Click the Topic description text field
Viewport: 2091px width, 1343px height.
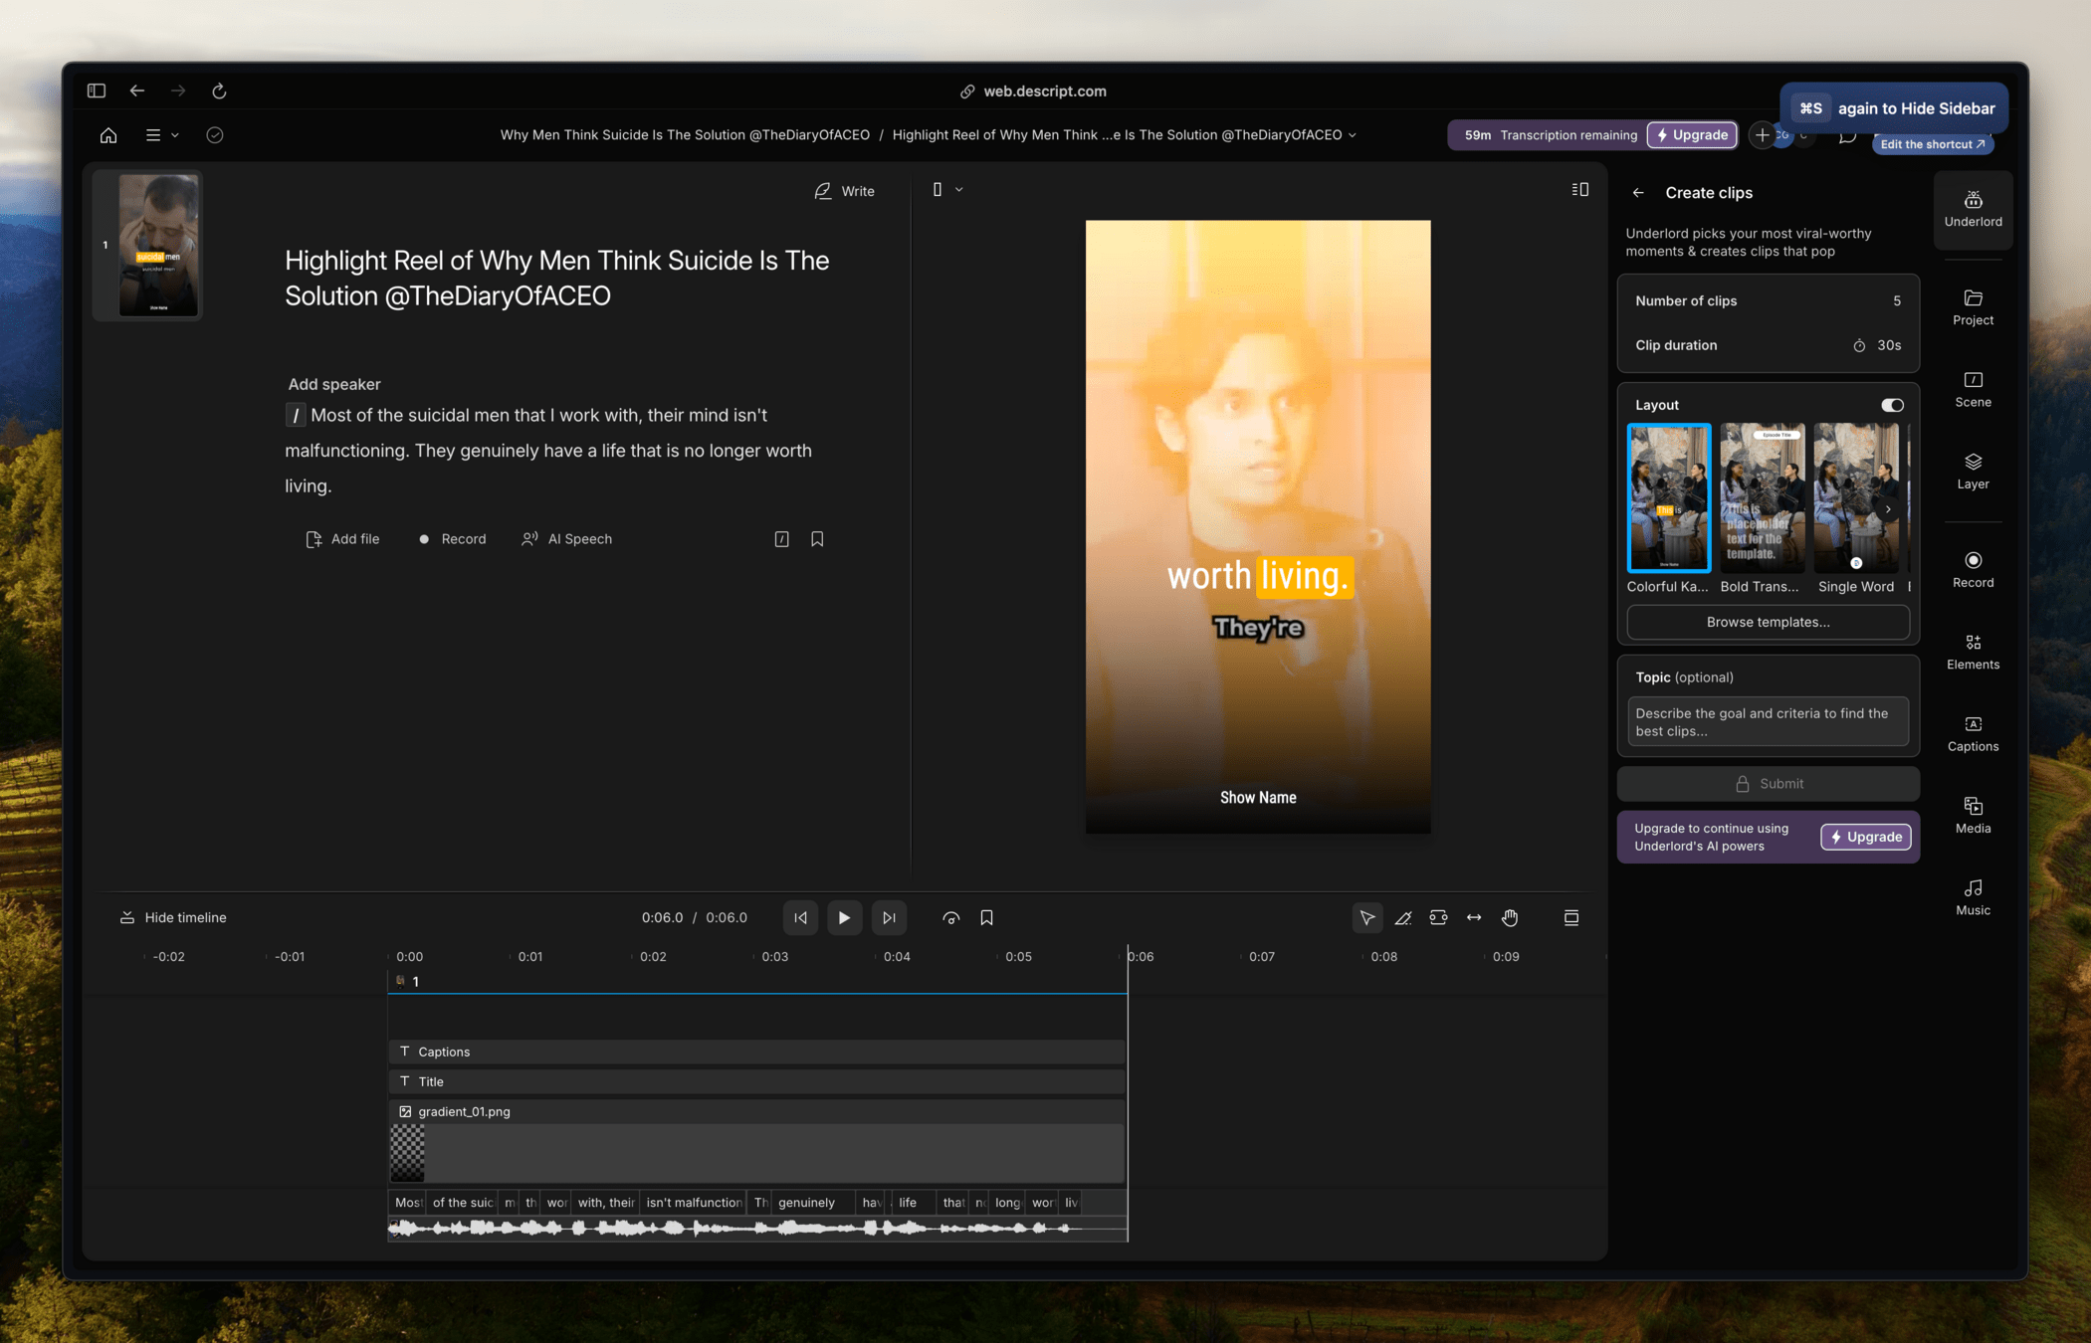tap(1768, 721)
